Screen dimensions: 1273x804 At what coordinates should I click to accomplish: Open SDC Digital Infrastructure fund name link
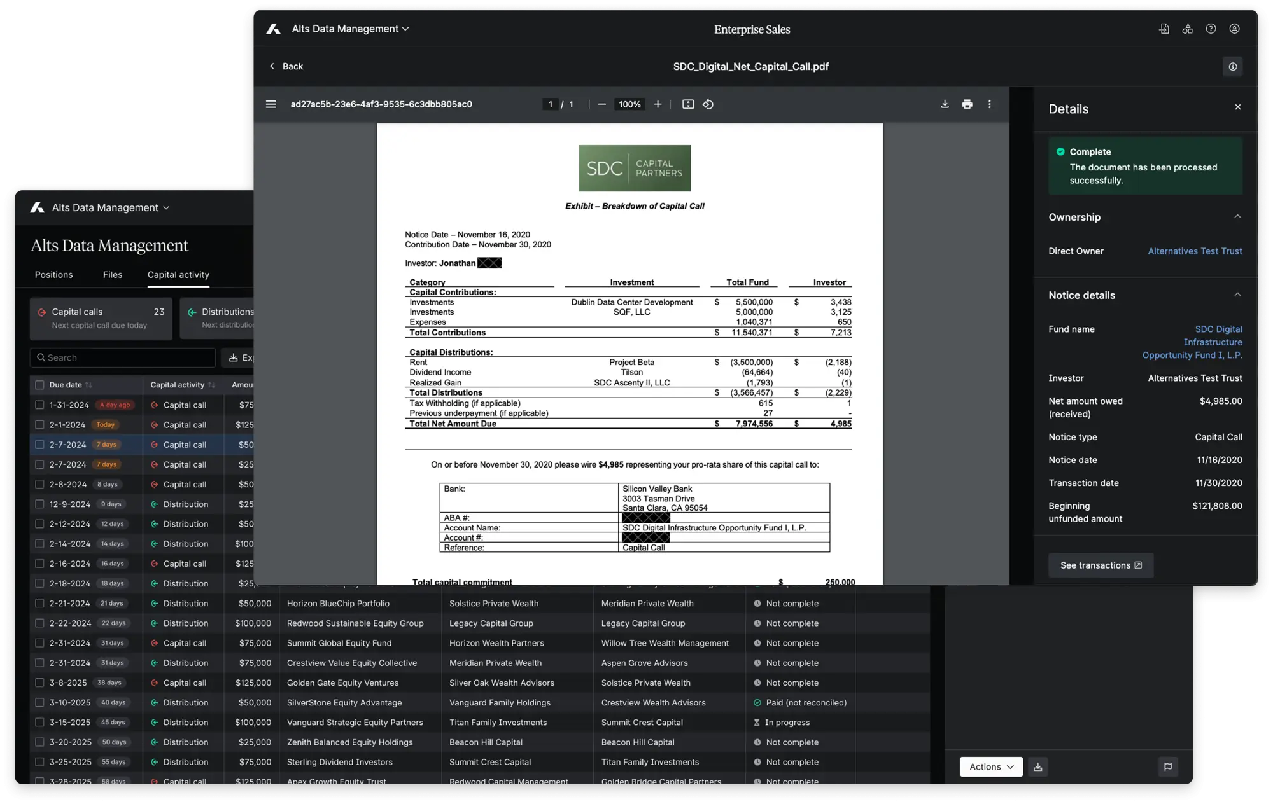1192,342
